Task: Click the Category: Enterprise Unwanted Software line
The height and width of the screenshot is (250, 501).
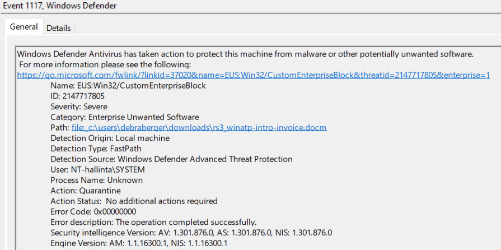Action: [x=124, y=117]
